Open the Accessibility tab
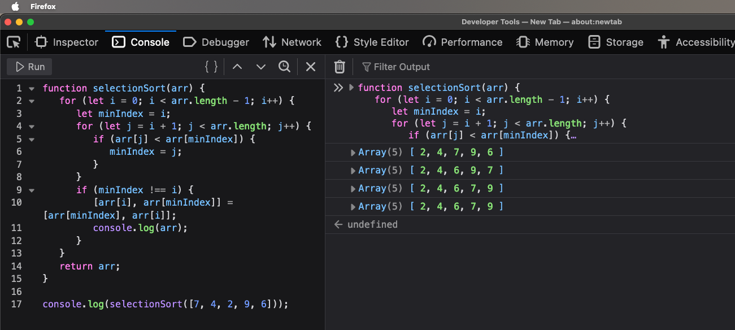 pyautogui.click(x=696, y=42)
